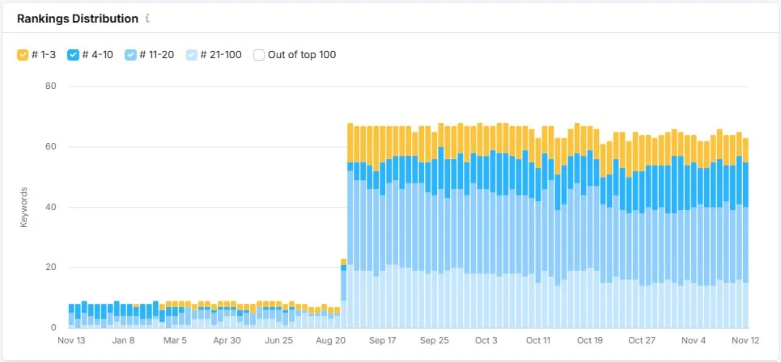Click the Jan 8 axis label
This screenshot has height=362, width=781.
[123, 341]
